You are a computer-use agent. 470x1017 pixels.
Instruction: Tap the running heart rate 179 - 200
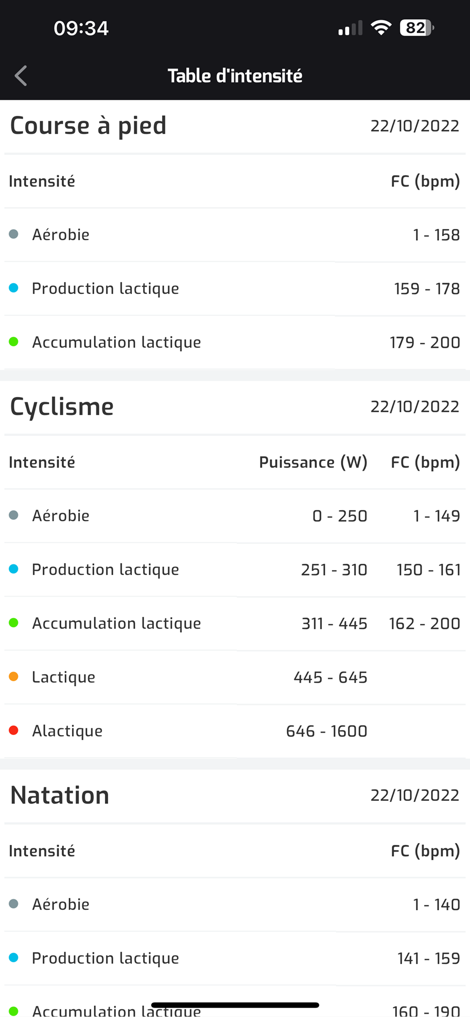point(425,342)
